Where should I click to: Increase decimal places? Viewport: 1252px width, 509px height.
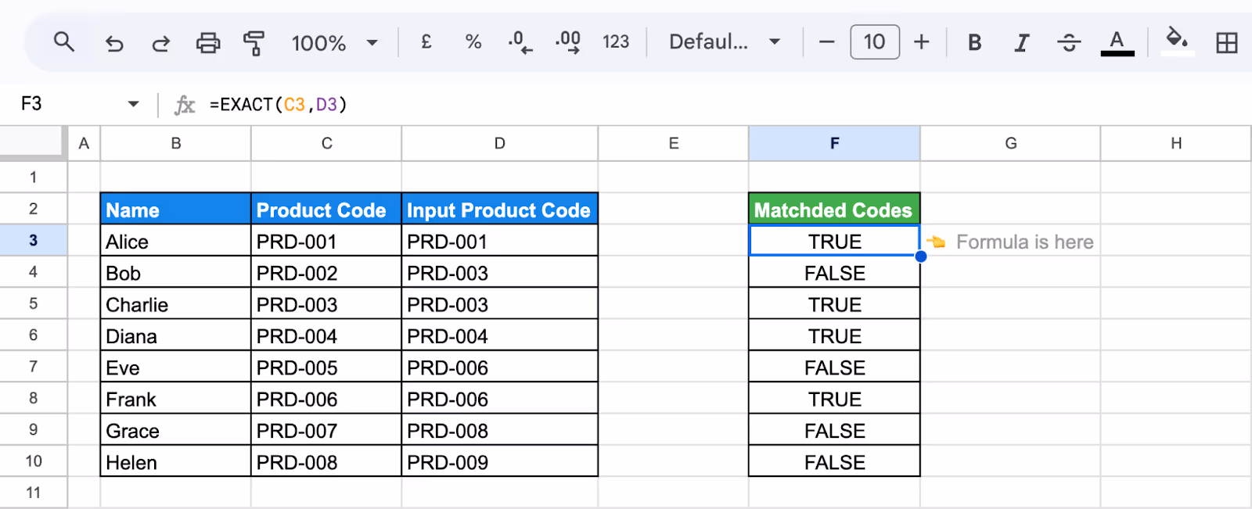point(568,42)
